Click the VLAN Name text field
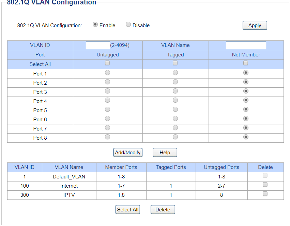290x226 pixels. click(x=246, y=45)
